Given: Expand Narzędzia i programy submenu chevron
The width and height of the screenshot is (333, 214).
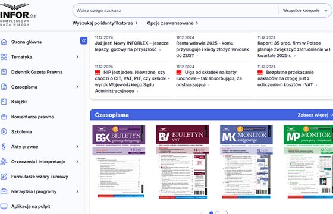Looking at the screenshot, I should pos(77,191).
